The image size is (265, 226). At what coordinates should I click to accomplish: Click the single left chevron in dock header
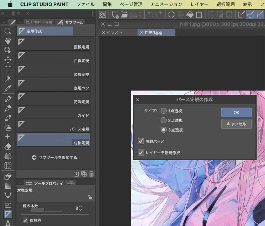[28, 13]
